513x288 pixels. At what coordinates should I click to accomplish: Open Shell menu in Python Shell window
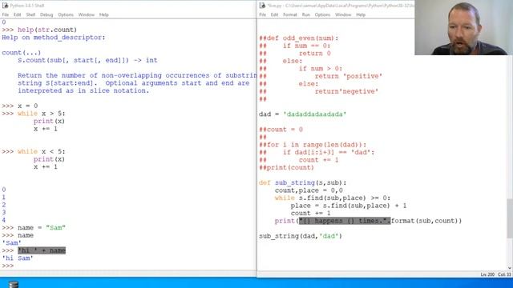pyautogui.click(x=30, y=14)
